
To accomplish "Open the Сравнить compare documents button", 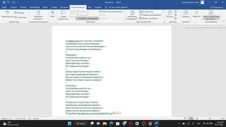I will coord(186,15).
